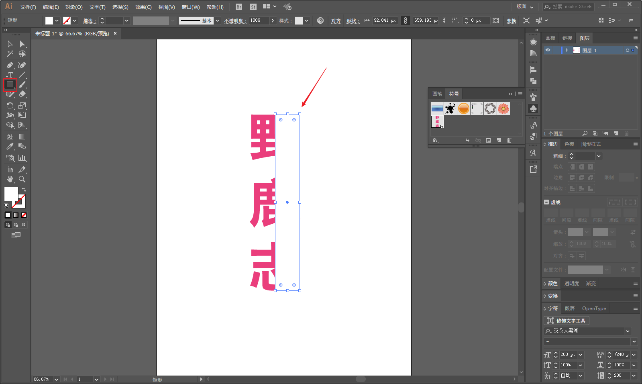
Task: Activate the Free Transform tool
Action: pyautogui.click(x=22, y=115)
